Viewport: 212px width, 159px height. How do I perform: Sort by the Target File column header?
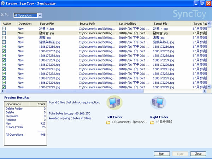(x=171, y=24)
